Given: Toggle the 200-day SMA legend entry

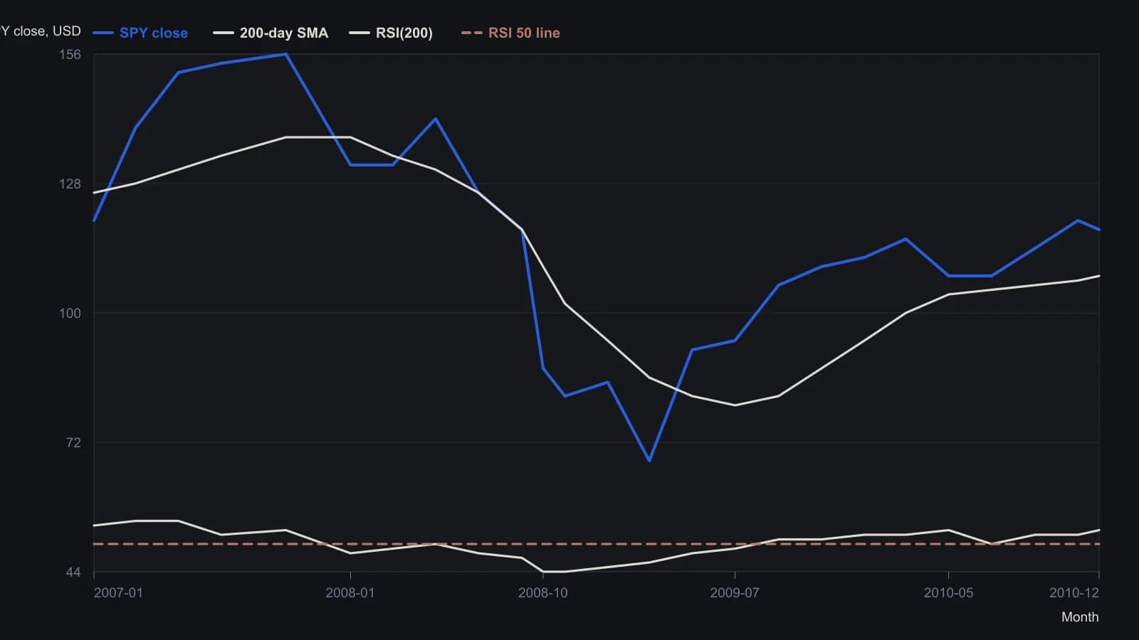Looking at the screenshot, I should [271, 33].
